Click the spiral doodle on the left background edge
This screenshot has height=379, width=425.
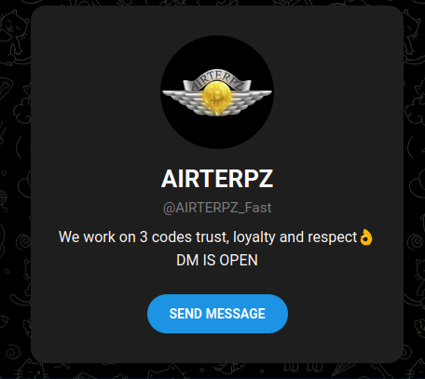pos(23,241)
